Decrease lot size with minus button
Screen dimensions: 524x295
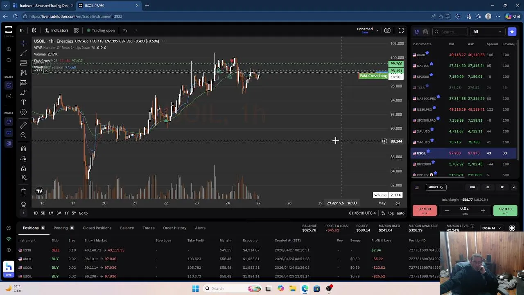click(x=447, y=211)
